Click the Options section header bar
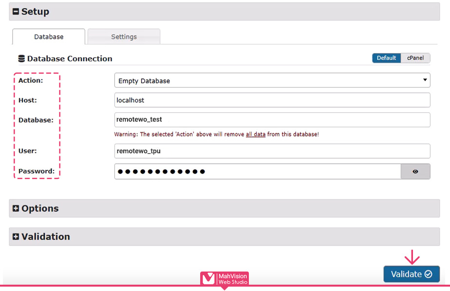The width and height of the screenshot is (450, 291). point(224,208)
